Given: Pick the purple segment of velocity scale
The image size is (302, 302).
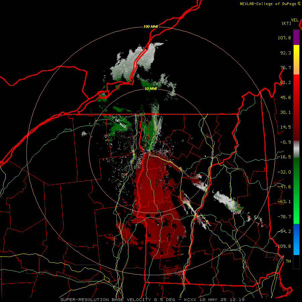Looking at the screenshot, I should pyautogui.click(x=296, y=38).
